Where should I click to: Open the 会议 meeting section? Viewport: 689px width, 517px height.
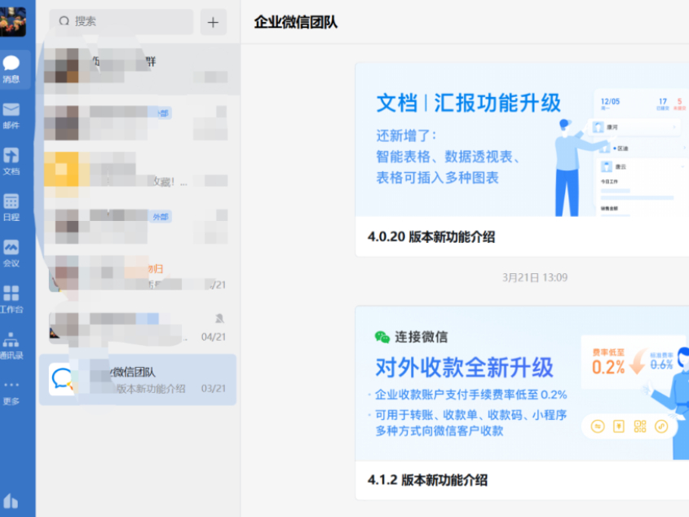11,254
